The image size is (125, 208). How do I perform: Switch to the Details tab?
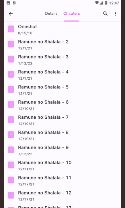(51, 14)
